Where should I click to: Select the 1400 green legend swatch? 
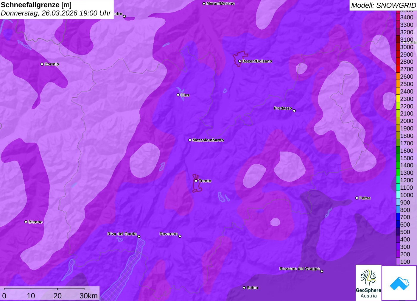pyautogui.click(x=398, y=165)
